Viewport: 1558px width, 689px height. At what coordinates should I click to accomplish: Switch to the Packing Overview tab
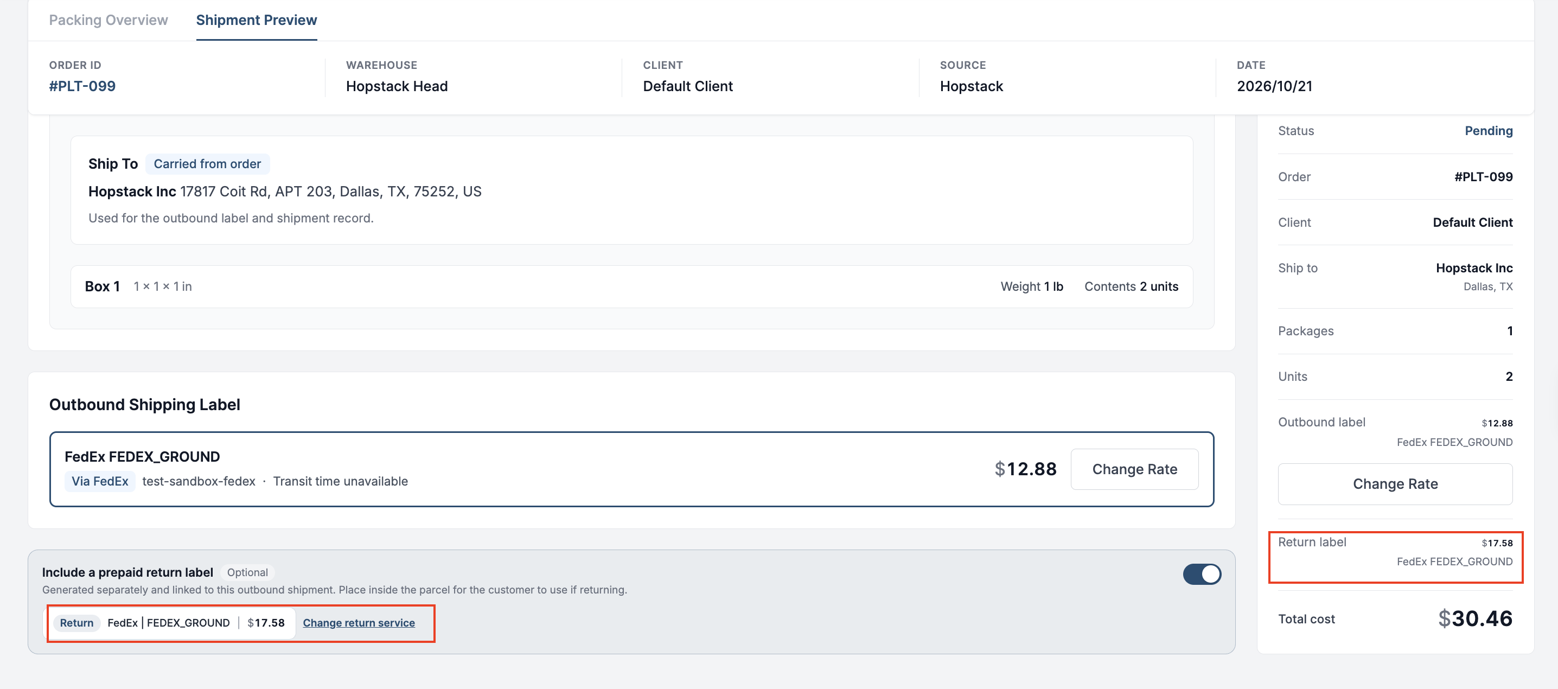(x=108, y=20)
